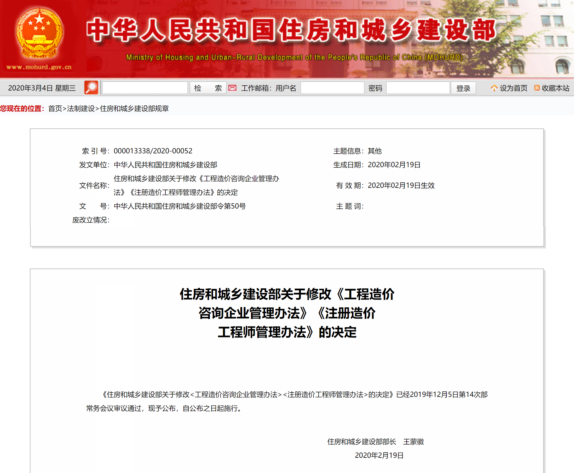Focus the 用户名 username field
The width and height of the screenshot is (574, 473).
(332, 88)
